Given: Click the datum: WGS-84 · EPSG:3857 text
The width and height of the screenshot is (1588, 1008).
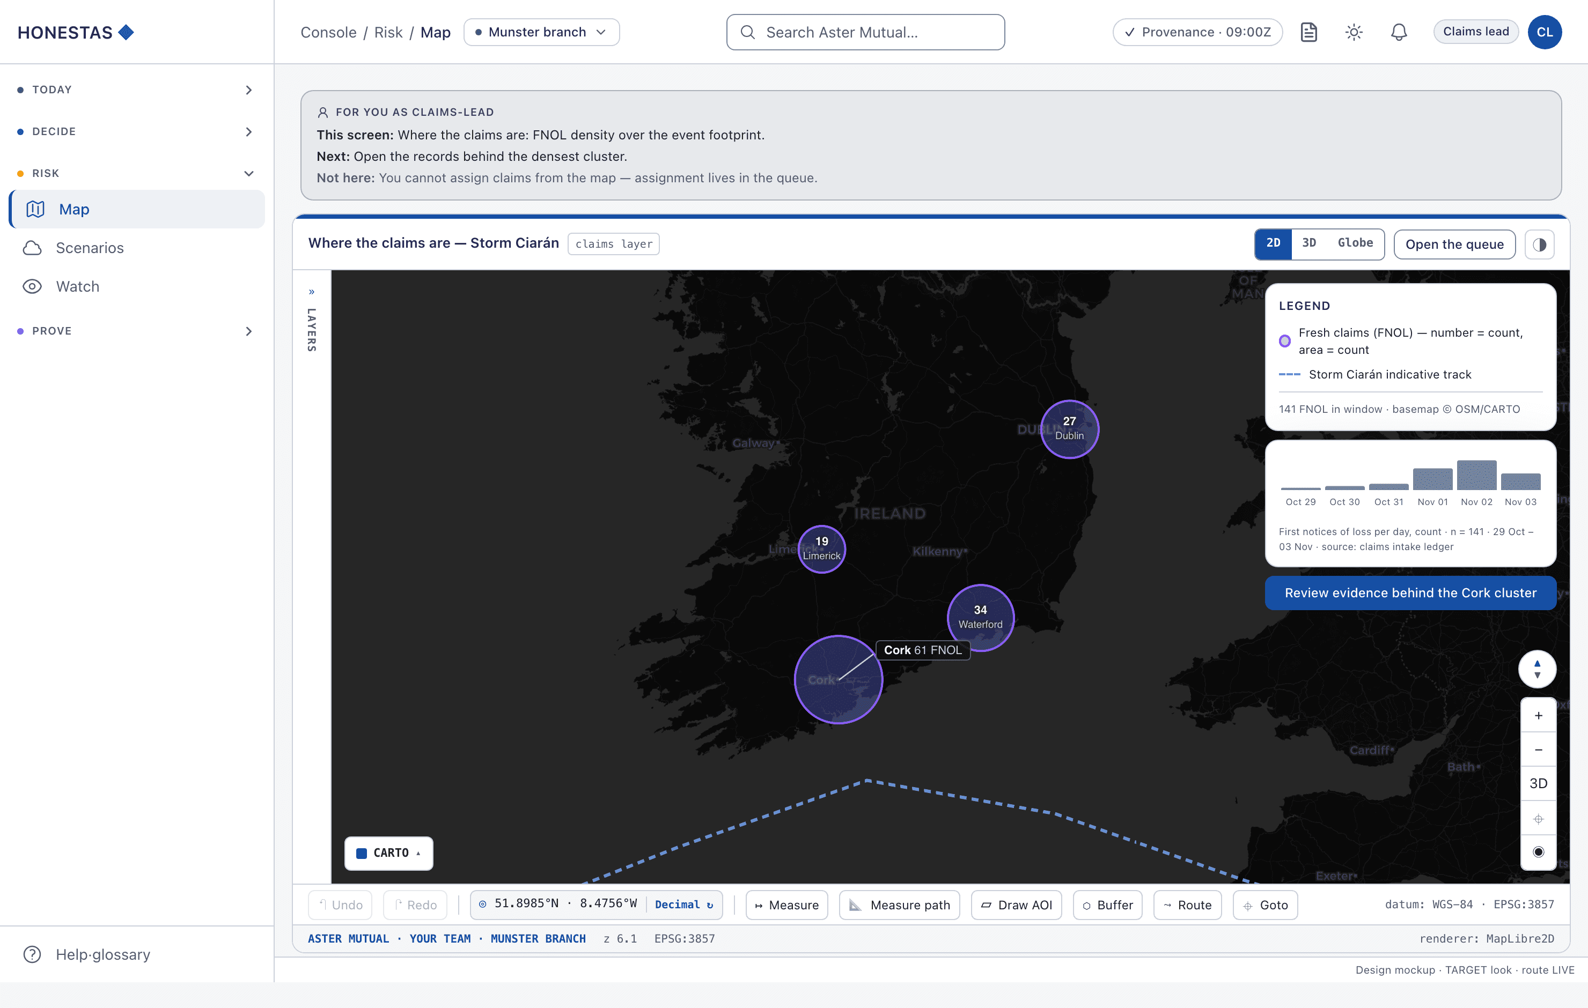Looking at the screenshot, I should tap(1469, 905).
